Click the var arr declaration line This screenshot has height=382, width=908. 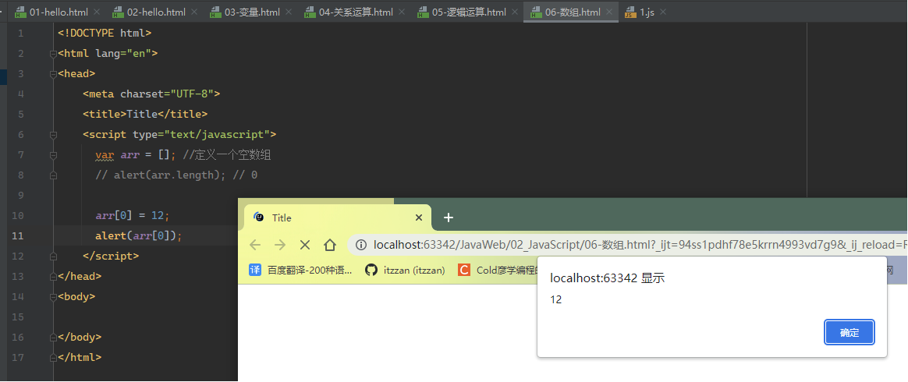coord(183,154)
